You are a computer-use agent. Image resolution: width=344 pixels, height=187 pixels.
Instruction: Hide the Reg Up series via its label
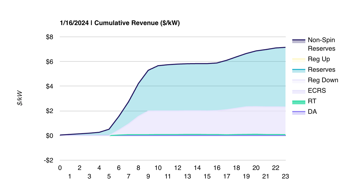tap(319, 59)
